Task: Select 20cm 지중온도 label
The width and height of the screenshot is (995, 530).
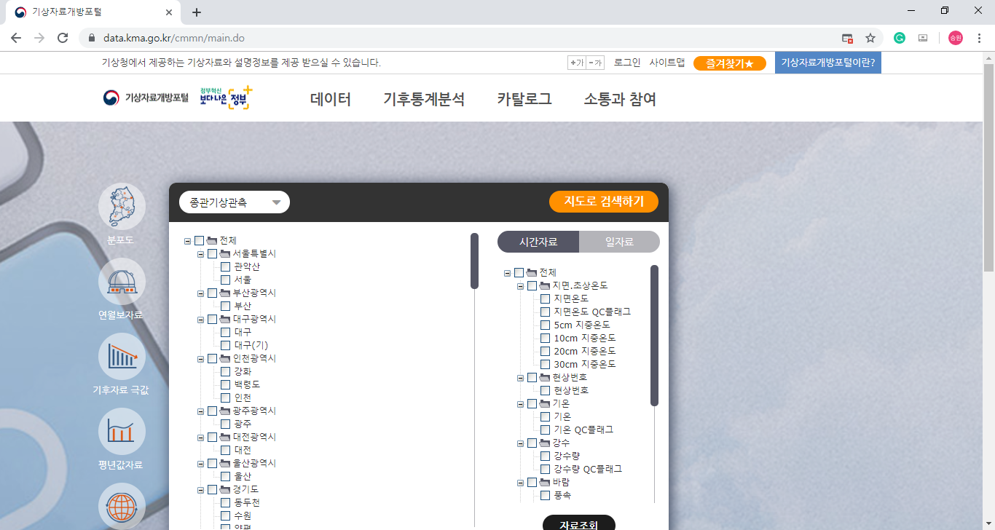Action: tap(585, 351)
